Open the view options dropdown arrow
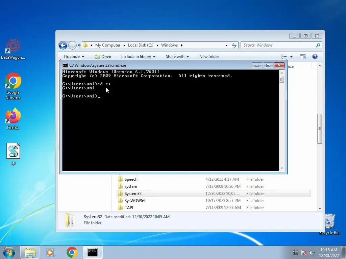Viewport: 346px width, 259px height. (291, 57)
